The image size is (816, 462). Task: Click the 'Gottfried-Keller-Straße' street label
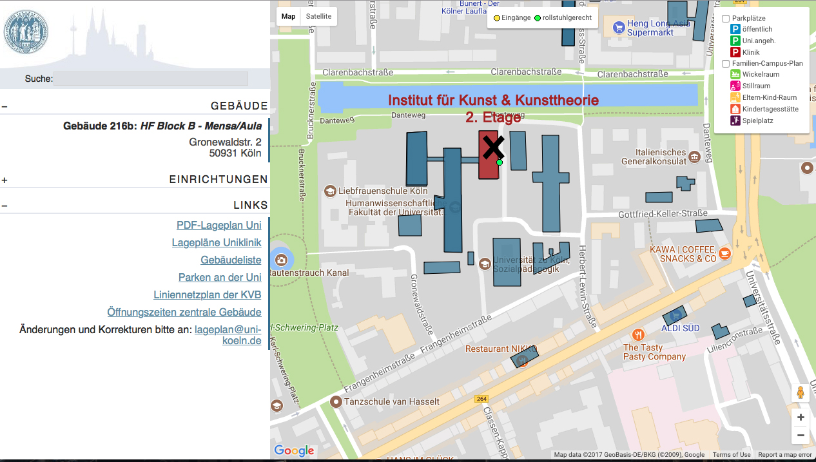coord(663,214)
